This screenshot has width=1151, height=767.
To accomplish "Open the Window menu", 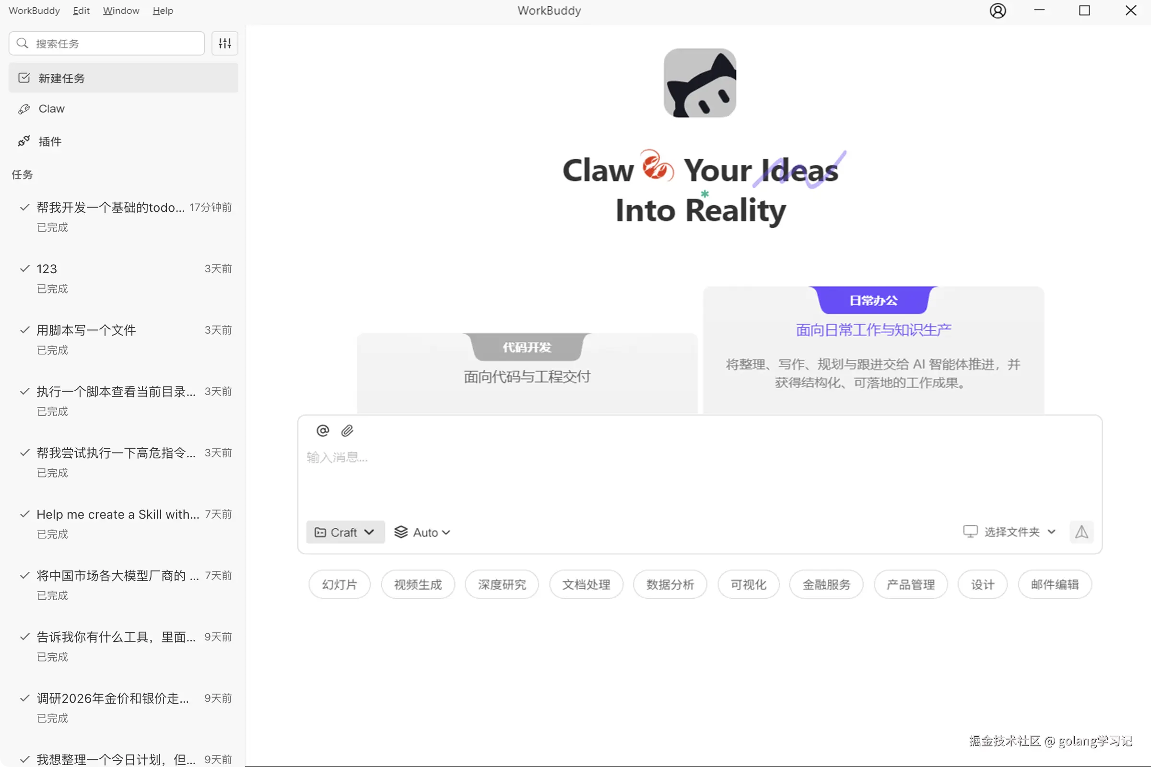I will click(x=120, y=10).
